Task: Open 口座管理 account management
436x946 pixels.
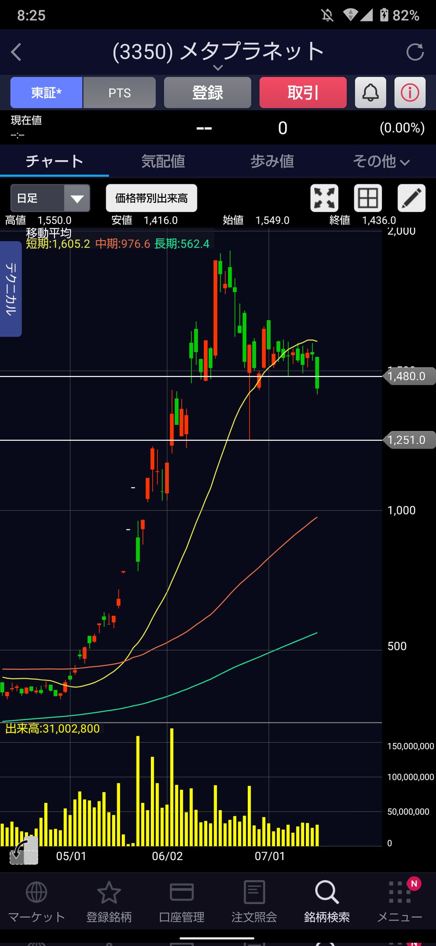Action: point(182,901)
